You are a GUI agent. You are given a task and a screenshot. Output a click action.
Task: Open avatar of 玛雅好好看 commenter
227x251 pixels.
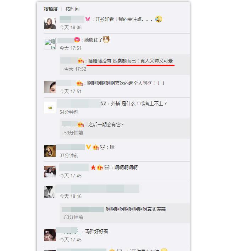click(x=50, y=235)
